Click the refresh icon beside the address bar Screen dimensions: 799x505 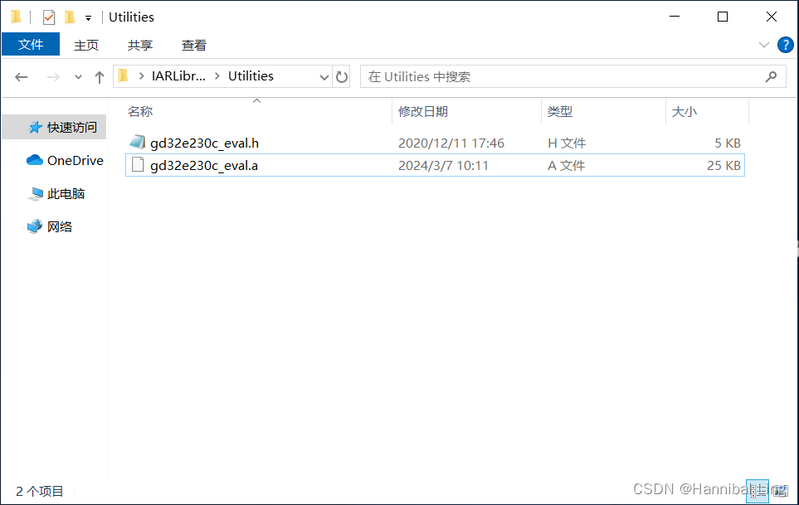click(x=342, y=75)
